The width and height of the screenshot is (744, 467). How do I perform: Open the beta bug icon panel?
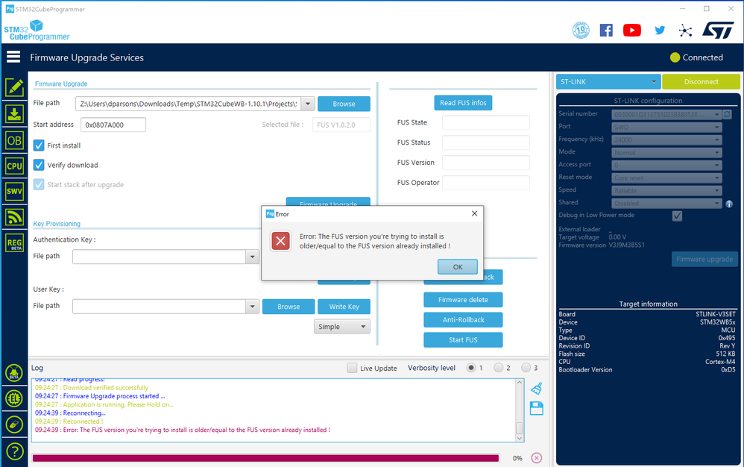pos(14,373)
